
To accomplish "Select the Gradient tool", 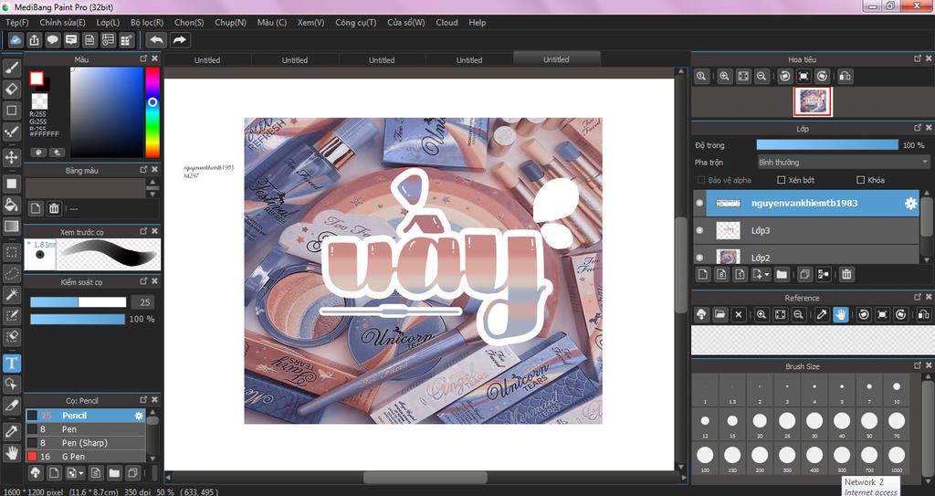I will tap(11, 227).
